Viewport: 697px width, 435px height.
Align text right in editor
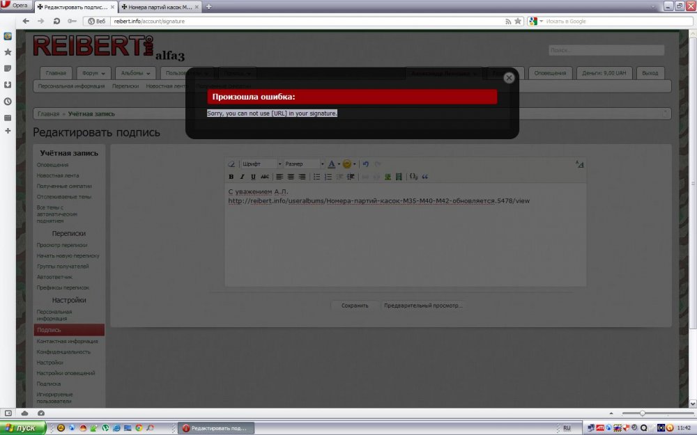click(x=302, y=177)
